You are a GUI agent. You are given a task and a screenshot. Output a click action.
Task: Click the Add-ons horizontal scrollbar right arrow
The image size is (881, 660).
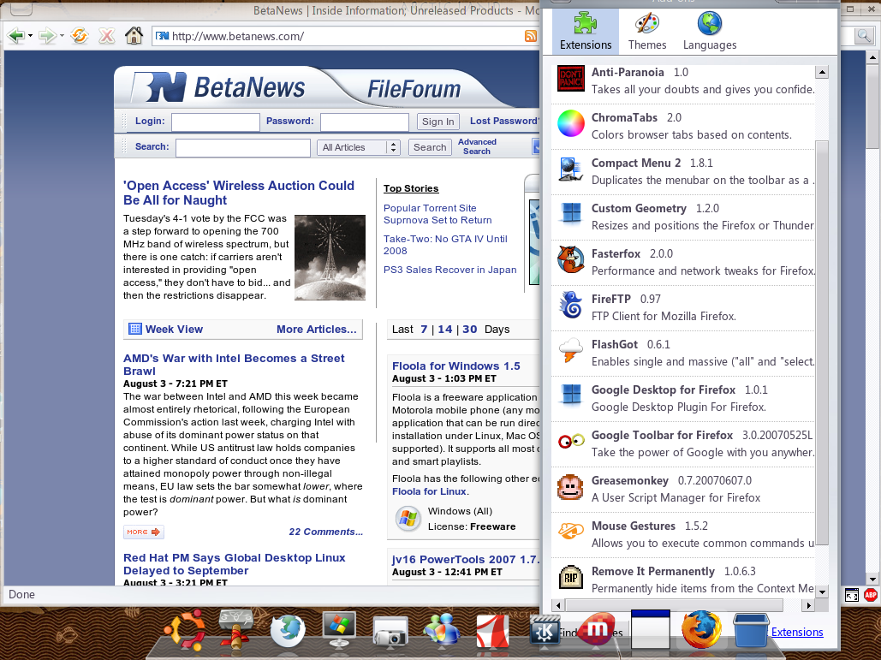click(808, 605)
